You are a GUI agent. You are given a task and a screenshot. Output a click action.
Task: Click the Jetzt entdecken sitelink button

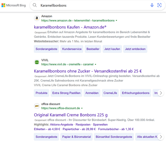pos(135,49)
